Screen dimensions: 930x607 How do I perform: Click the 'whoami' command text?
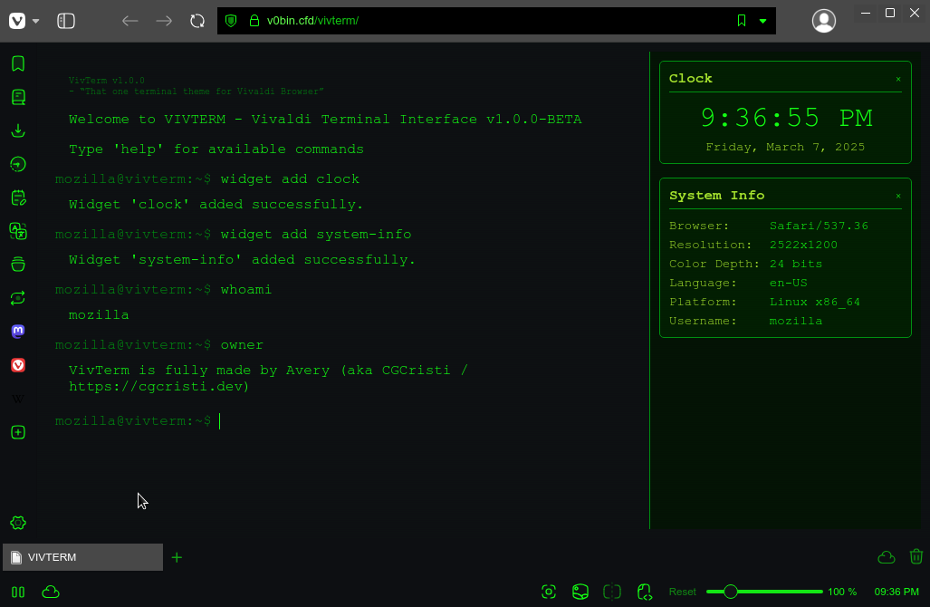[x=246, y=290]
